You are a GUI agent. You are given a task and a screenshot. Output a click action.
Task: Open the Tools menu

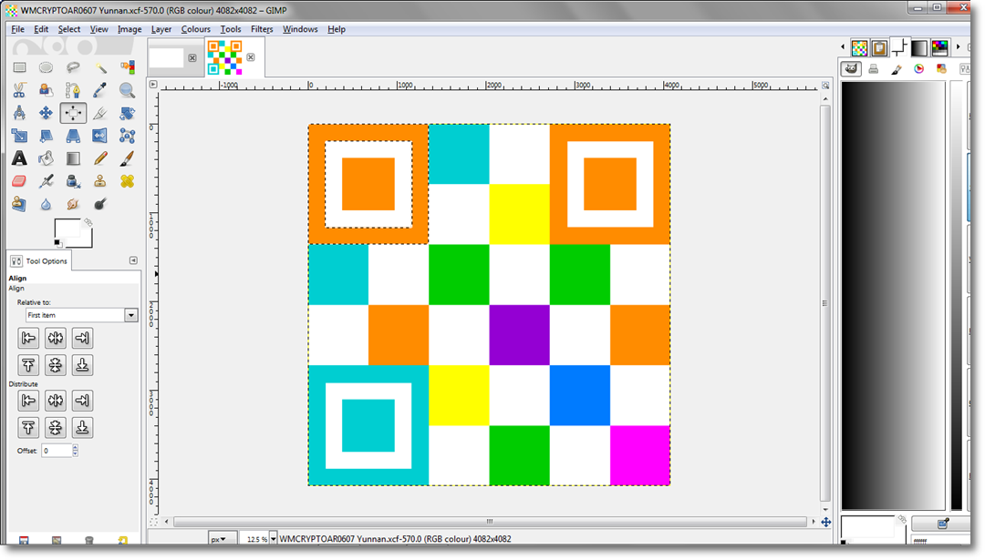(x=231, y=29)
